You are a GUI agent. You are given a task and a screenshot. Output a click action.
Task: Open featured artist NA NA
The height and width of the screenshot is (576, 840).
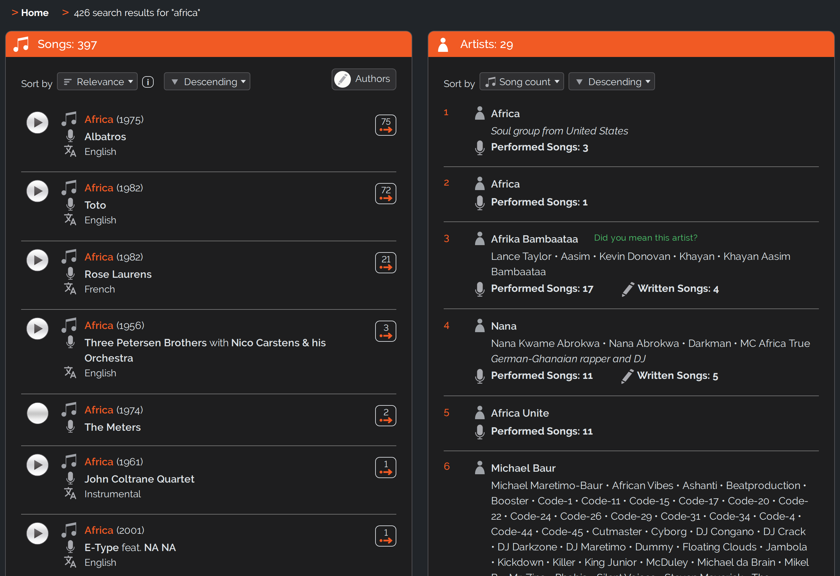point(160,548)
